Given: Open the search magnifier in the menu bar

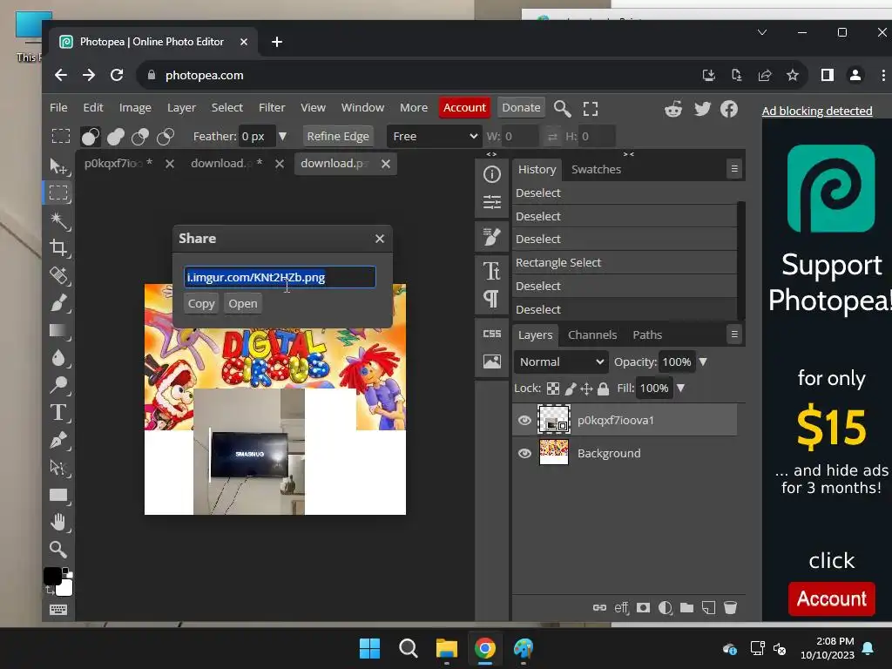Looking at the screenshot, I should (x=562, y=108).
